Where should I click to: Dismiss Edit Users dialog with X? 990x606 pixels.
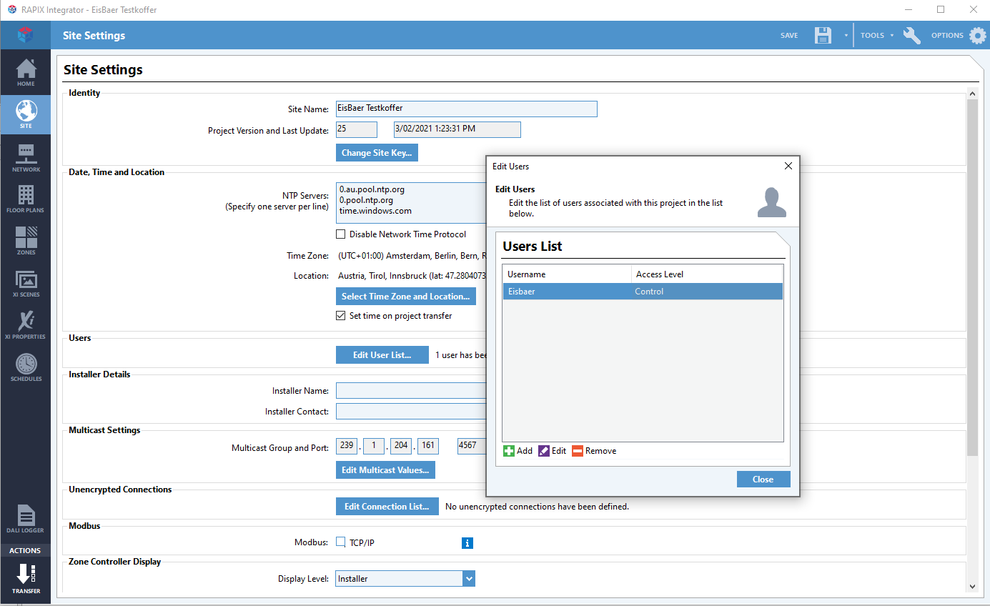[788, 166]
